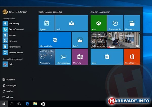Viewport: 152px width, 107px height.
Task: Open the Store tile
Action: 107,57
